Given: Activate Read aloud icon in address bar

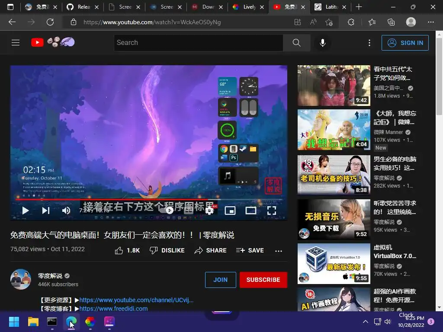Looking at the screenshot, I should coord(313,22).
